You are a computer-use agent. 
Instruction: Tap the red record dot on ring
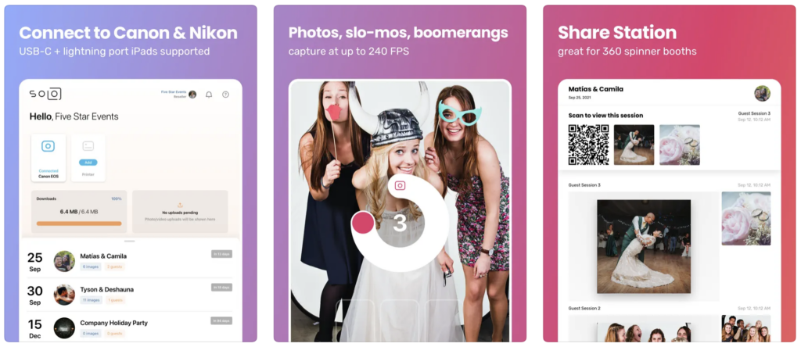[x=363, y=223]
